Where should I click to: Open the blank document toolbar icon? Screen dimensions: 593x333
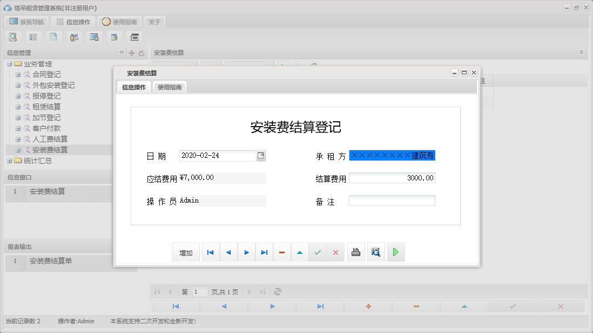pyautogui.click(x=53, y=37)
